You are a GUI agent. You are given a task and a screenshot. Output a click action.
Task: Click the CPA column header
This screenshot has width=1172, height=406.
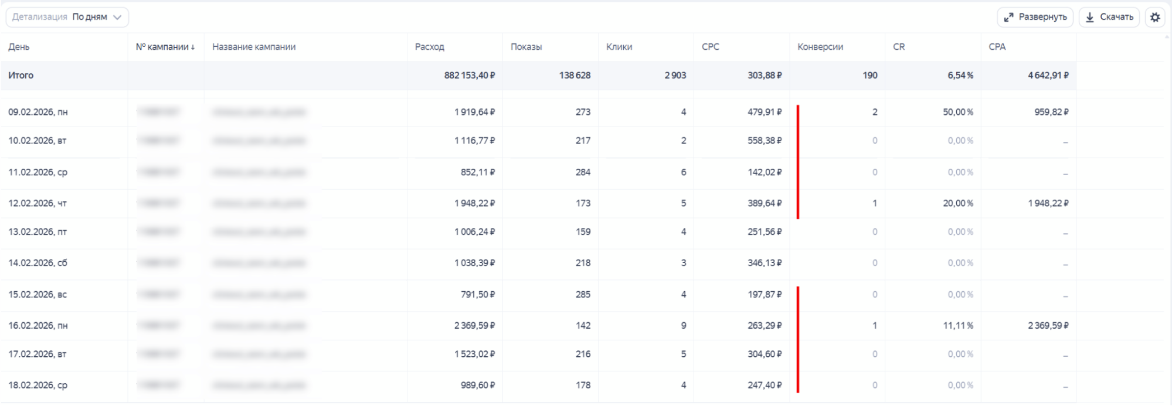(x=997, y=47)
